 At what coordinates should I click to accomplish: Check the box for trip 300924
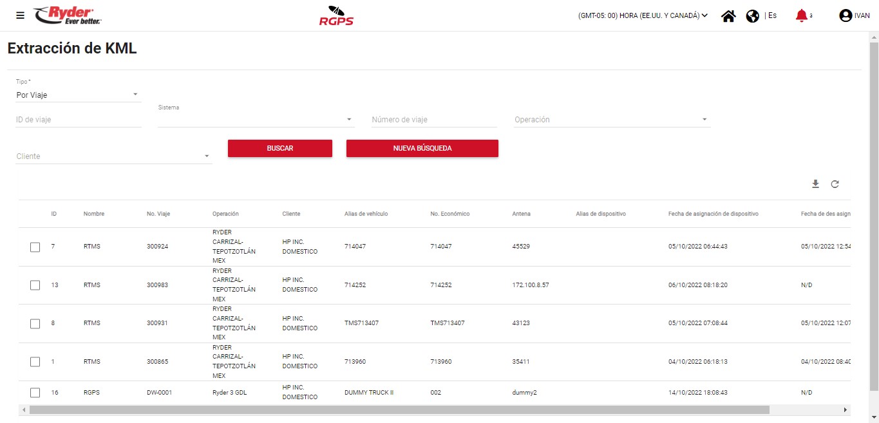(35, 247)
